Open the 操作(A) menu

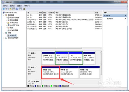click(x=13, y=6)
